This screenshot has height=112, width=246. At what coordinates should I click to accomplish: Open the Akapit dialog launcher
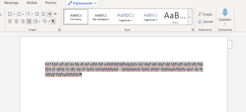pos(59,30)
